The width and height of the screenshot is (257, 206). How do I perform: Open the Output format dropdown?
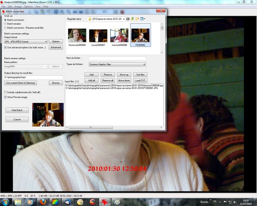[x=26, y=42]
